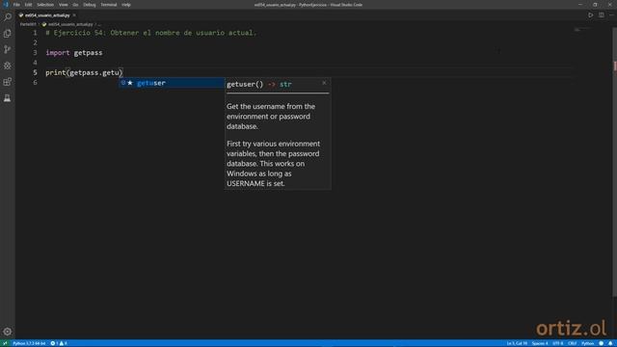This screenshot has width=617, height=347.
Task: Open the Test beaker view
Action: click(8, 98)
